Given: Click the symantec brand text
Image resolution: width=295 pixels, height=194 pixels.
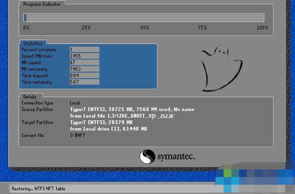Looking at the screenshot, I should (x=176, y=157).
